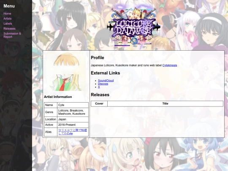Screen dimensions: 228x171
Task: Select the External Links heading
Action: pyautogui.click(x=106, y=73)
